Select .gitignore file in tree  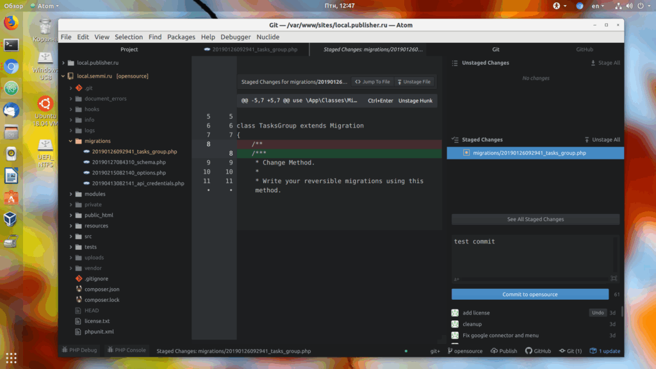[x=96, y=279]
